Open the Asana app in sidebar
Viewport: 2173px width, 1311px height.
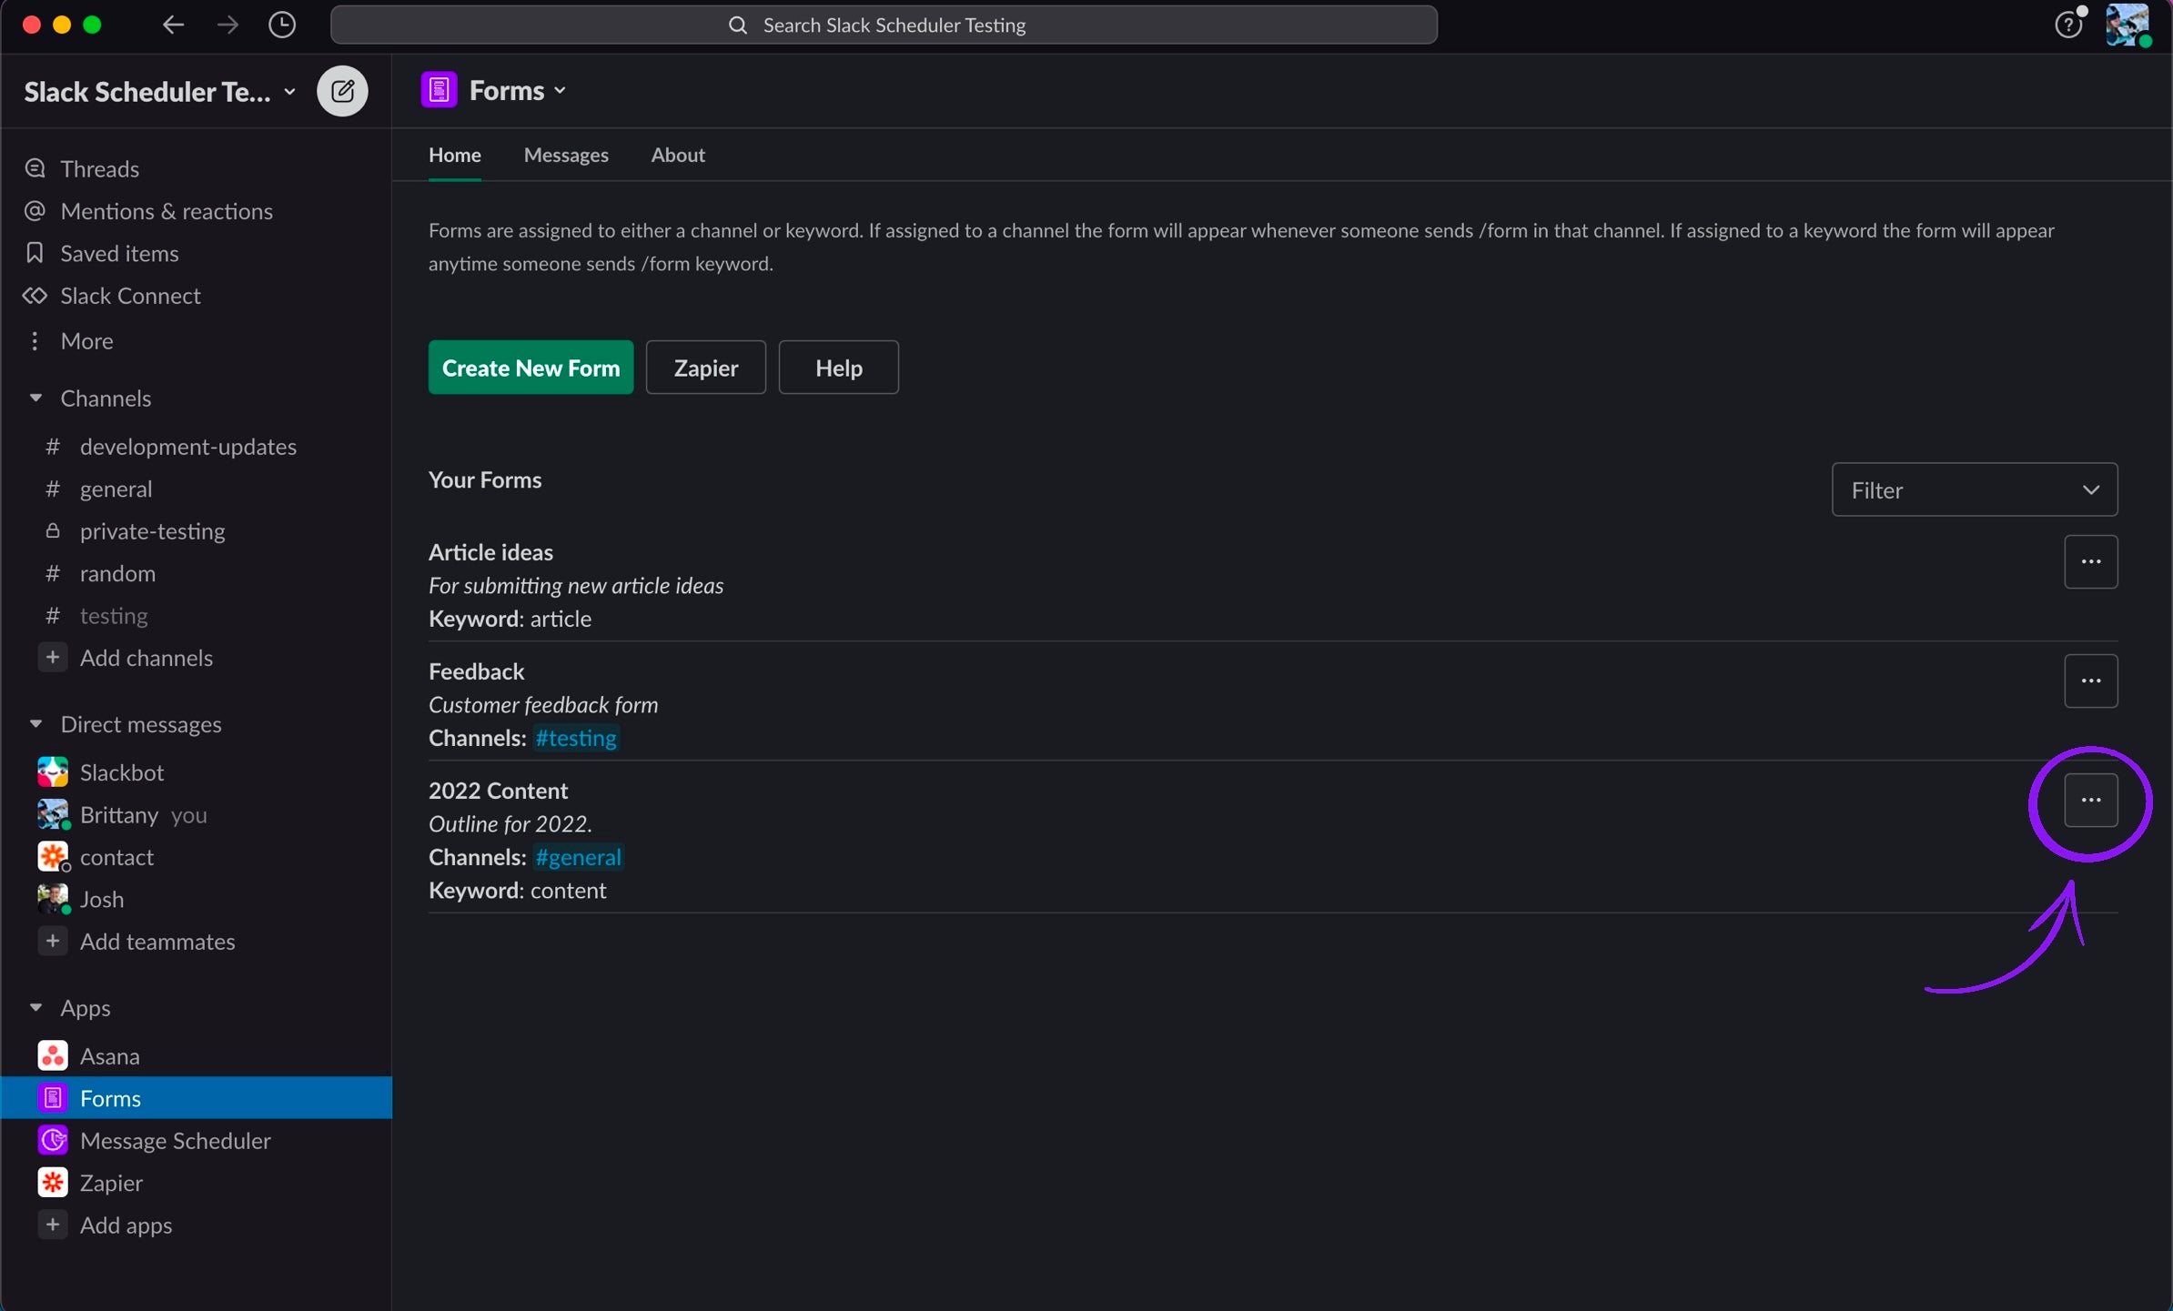click(x=109, y=1055)
